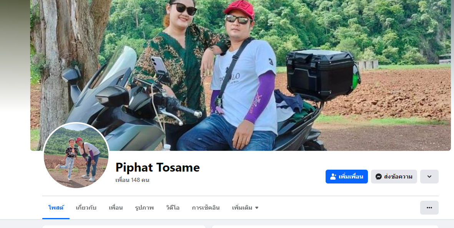
Task: Open the circular profile picture
Action: pyautogui.click(x=76, y=155)
